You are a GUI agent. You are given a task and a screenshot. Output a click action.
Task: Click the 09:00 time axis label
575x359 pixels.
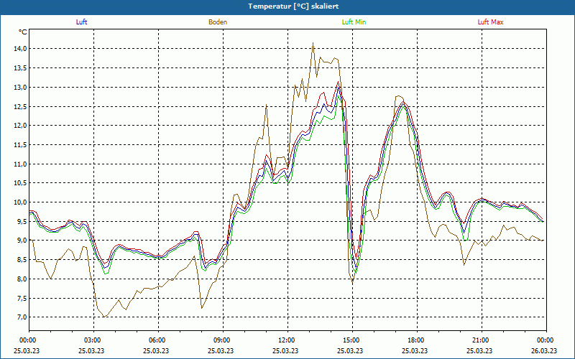(223, 340)
